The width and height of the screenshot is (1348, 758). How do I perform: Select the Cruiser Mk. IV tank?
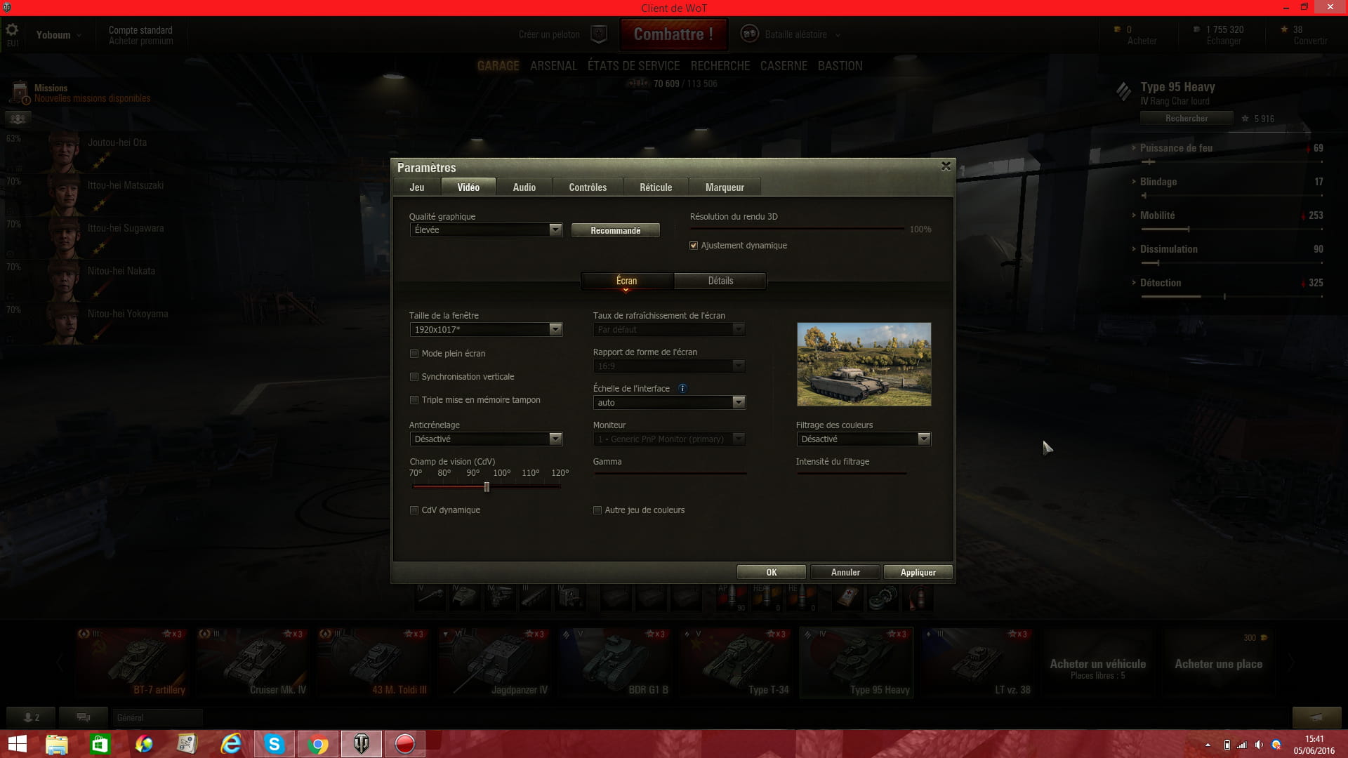252,662
